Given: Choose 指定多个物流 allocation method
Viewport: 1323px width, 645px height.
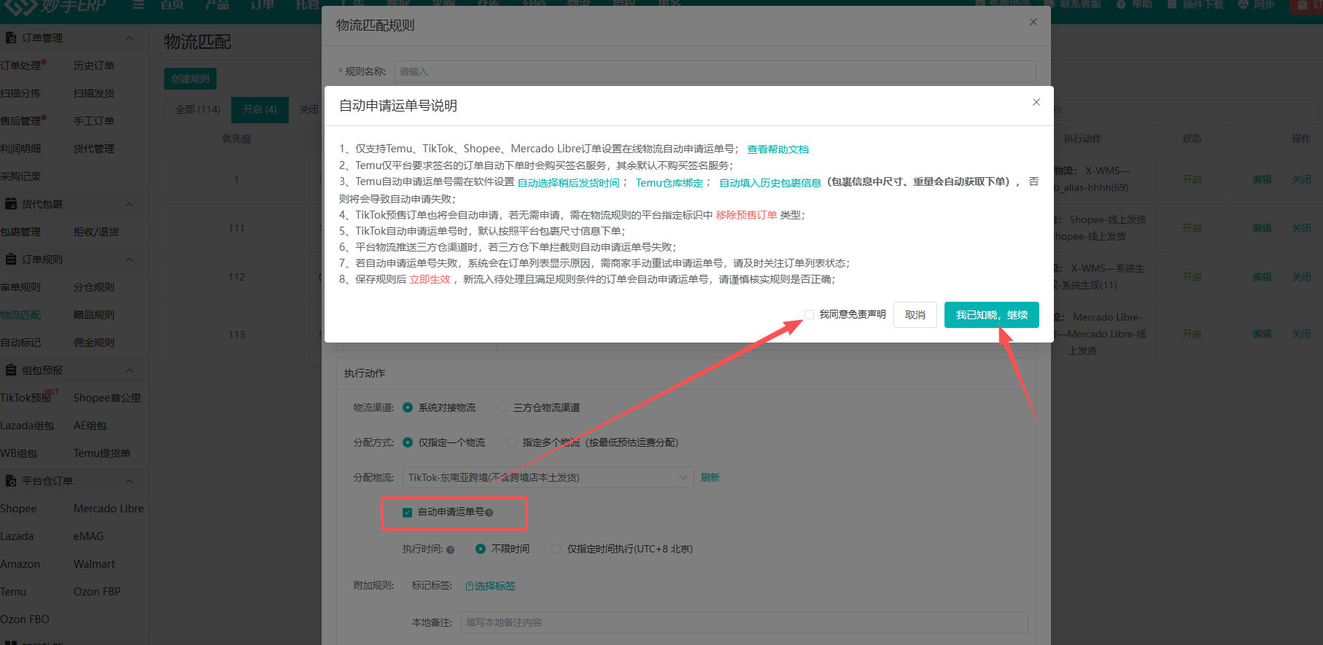Looking at the screenshot, I should (512, 442).
